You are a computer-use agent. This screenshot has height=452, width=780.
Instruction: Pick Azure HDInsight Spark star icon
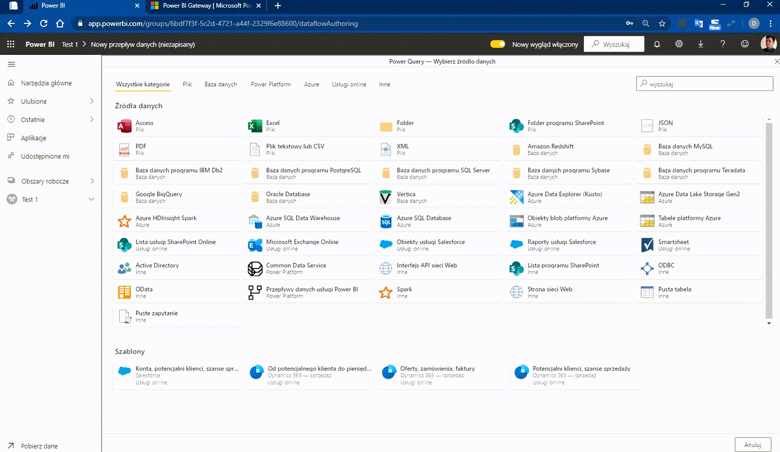coord(124,221)
